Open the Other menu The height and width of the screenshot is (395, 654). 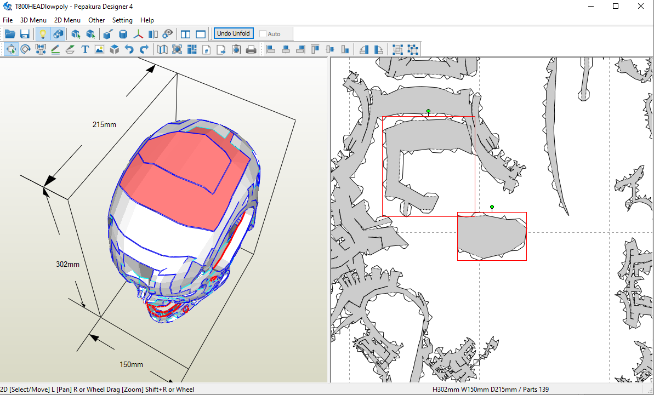pyautogui.click(x=96, y=20)
